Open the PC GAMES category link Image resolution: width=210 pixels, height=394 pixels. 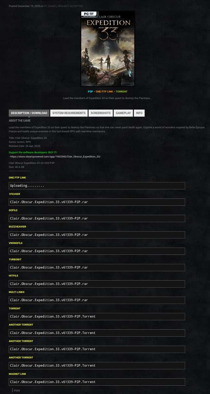[x=50, y=6]
